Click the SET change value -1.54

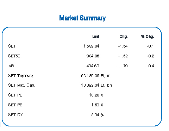click(123, 46)
